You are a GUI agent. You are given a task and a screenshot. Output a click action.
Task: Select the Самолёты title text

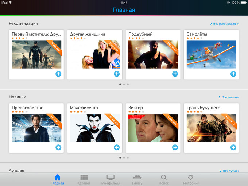coord(197,34)
